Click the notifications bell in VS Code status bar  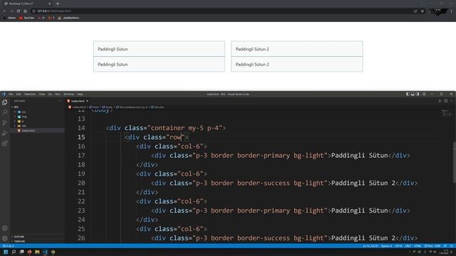(x=452, y=246)
